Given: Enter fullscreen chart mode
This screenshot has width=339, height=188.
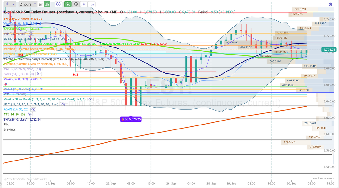Looking at the screenshot, I should [322, 4].
